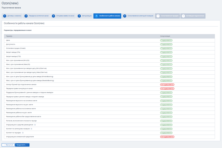222x148 pixels.
Task: Click help icon next to 'Контент по тарифам'
Action: pos(23,133)
